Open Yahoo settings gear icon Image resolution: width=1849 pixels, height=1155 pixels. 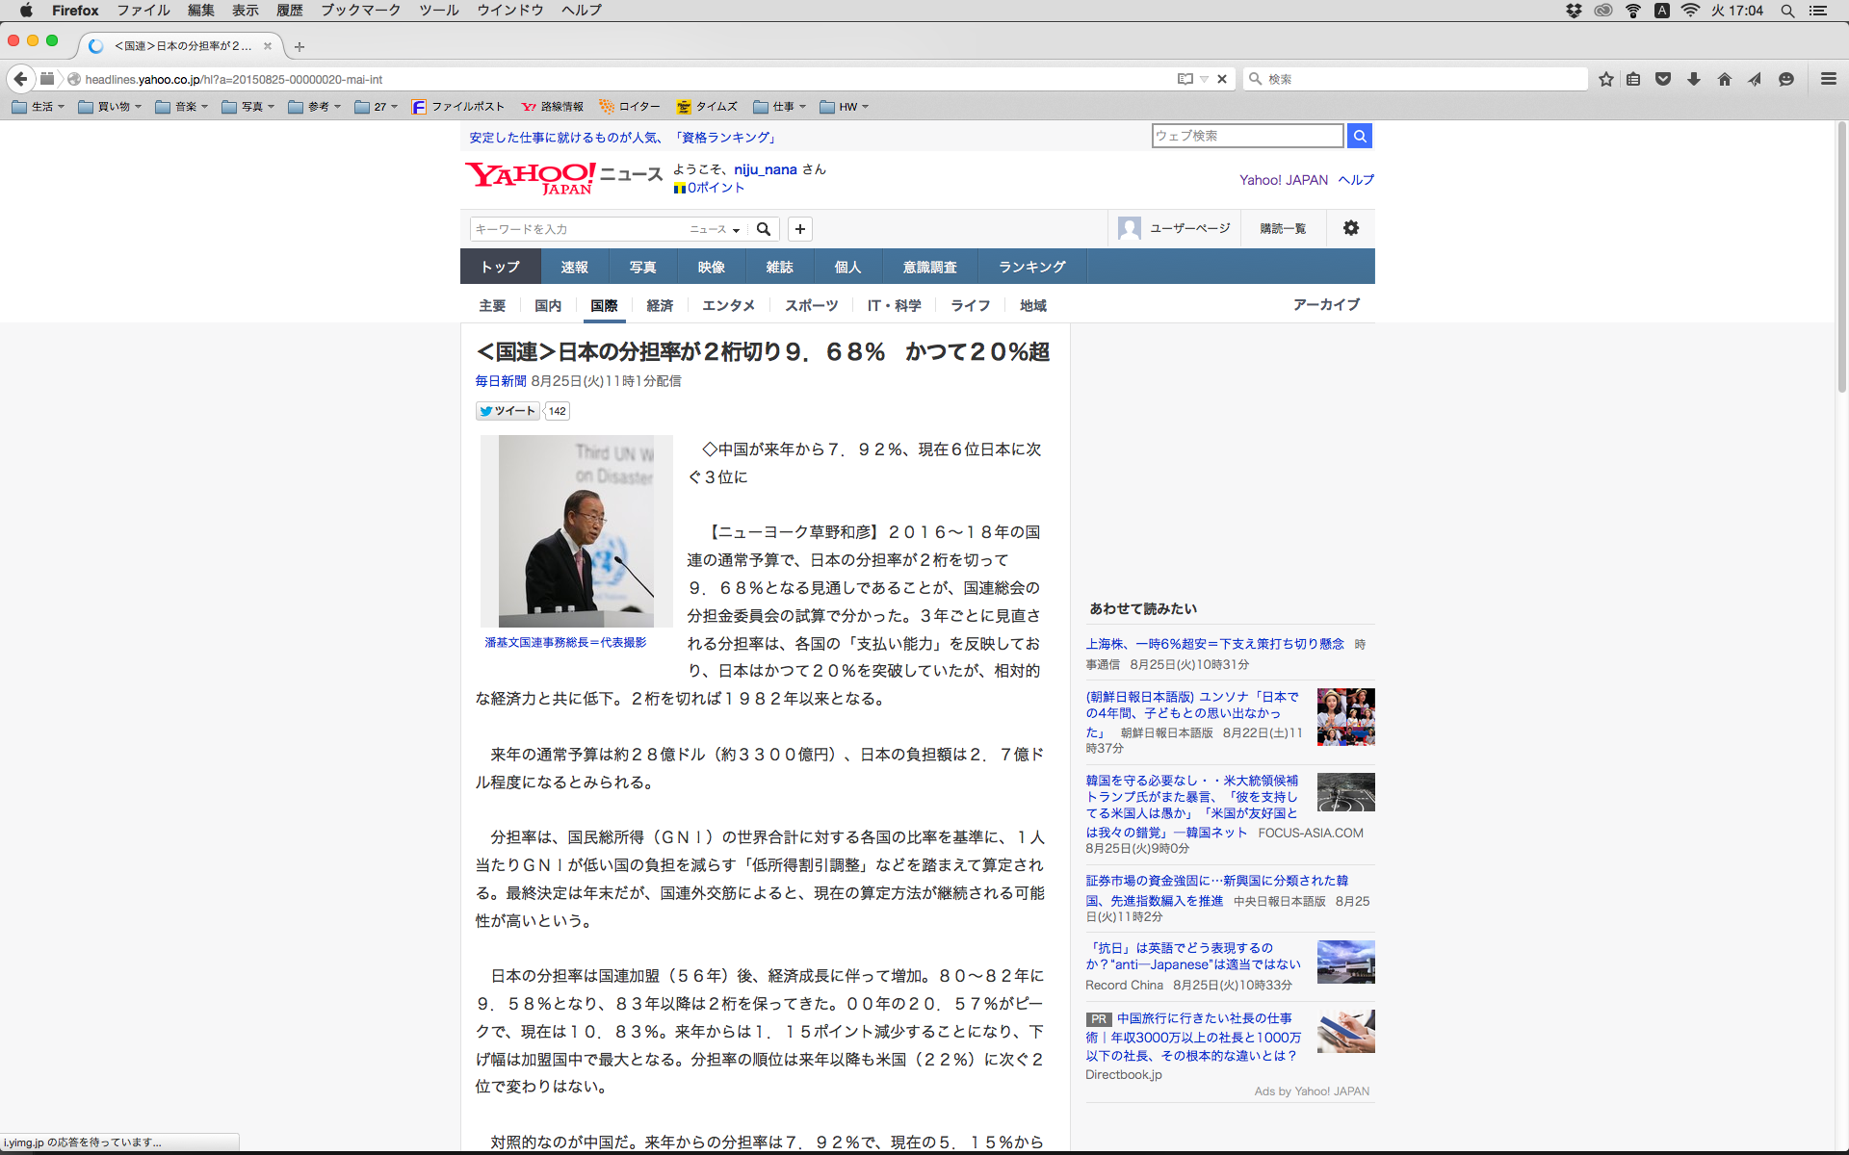(x=1351, y=228)
